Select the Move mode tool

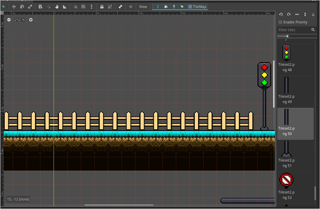[x=14, y=7]
